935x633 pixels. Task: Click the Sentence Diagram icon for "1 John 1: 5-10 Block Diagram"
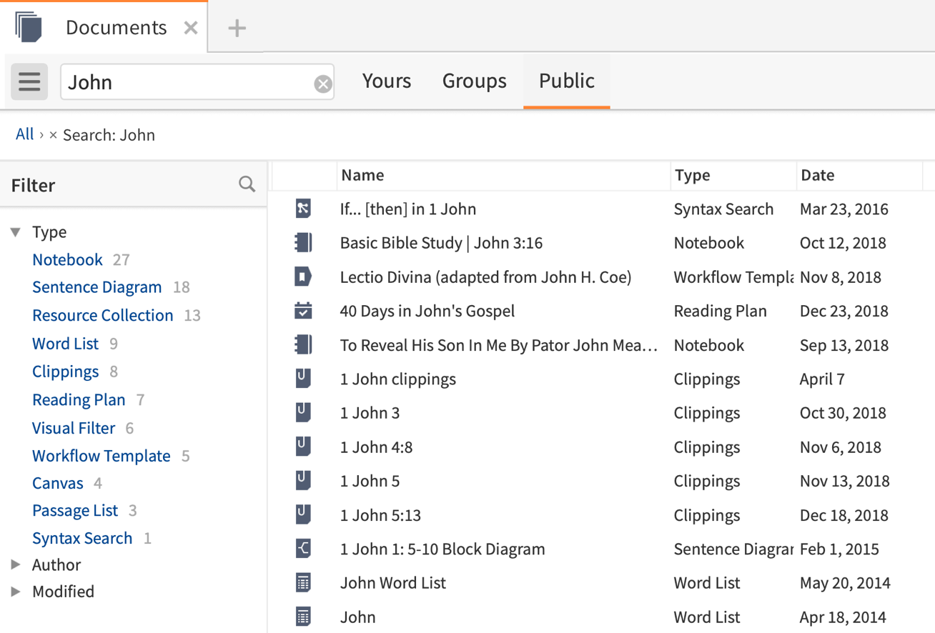(305, 549)
